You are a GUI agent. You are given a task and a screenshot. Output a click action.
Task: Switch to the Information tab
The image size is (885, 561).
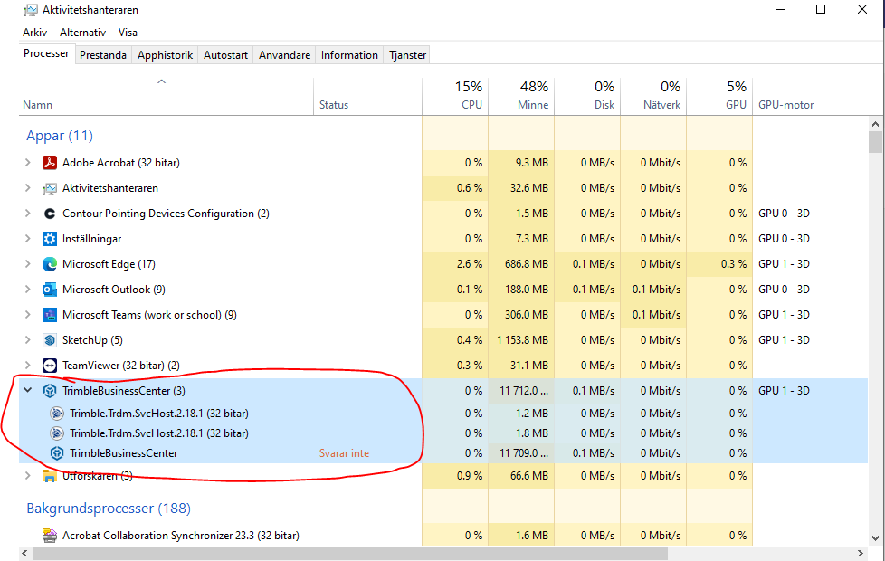click(349, 55)
